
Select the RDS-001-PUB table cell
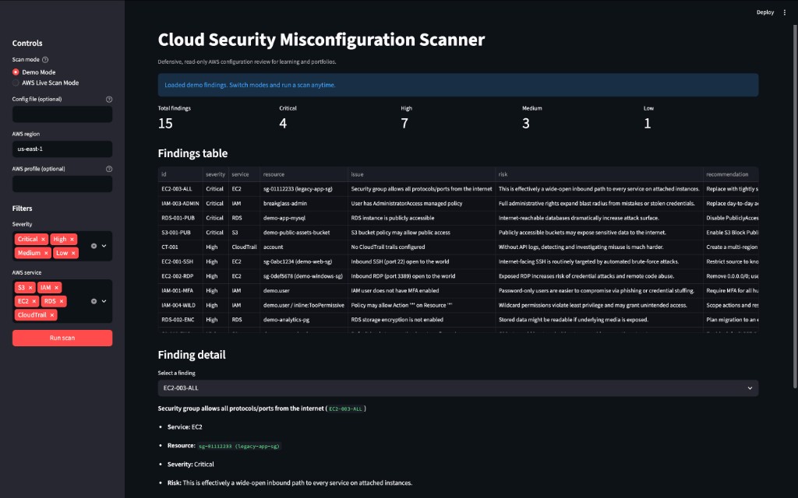click(180, 218)
